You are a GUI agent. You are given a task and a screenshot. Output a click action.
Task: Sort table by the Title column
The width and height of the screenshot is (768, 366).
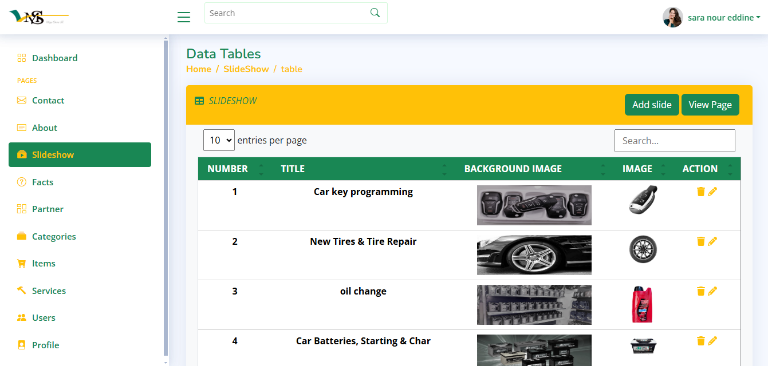[293, 169]
